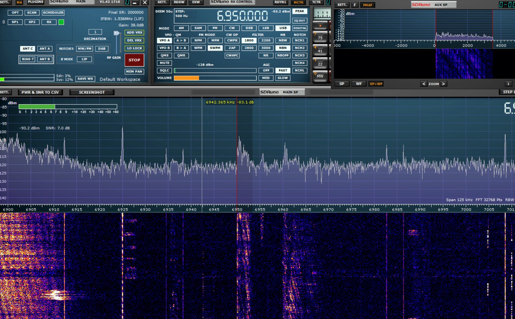Open the SCHEDULER in Main window
This screenshot has height=319, width=515.
[53, 12]
